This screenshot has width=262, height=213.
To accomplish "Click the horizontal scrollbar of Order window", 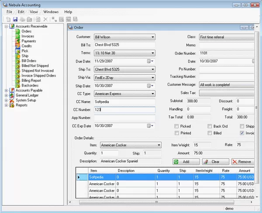I will pos(157,202).
